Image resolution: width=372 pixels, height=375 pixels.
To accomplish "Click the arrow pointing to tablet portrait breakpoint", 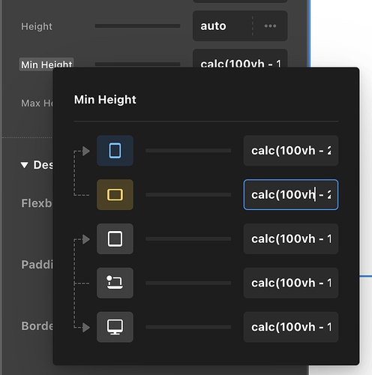I will pyautogui.click(x=86, y=151).
